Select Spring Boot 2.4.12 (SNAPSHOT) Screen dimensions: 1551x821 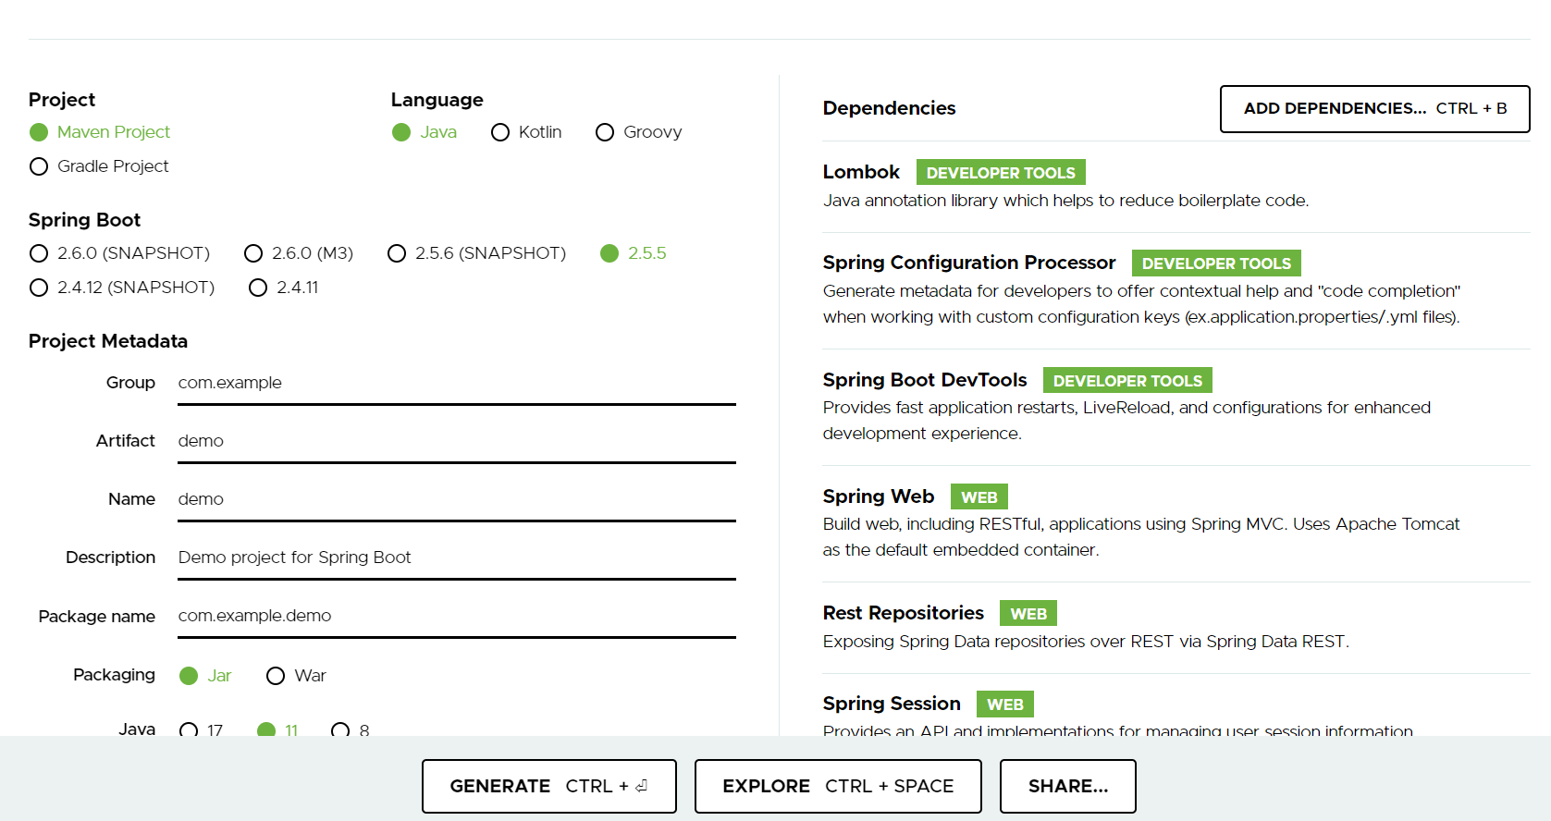122,288
